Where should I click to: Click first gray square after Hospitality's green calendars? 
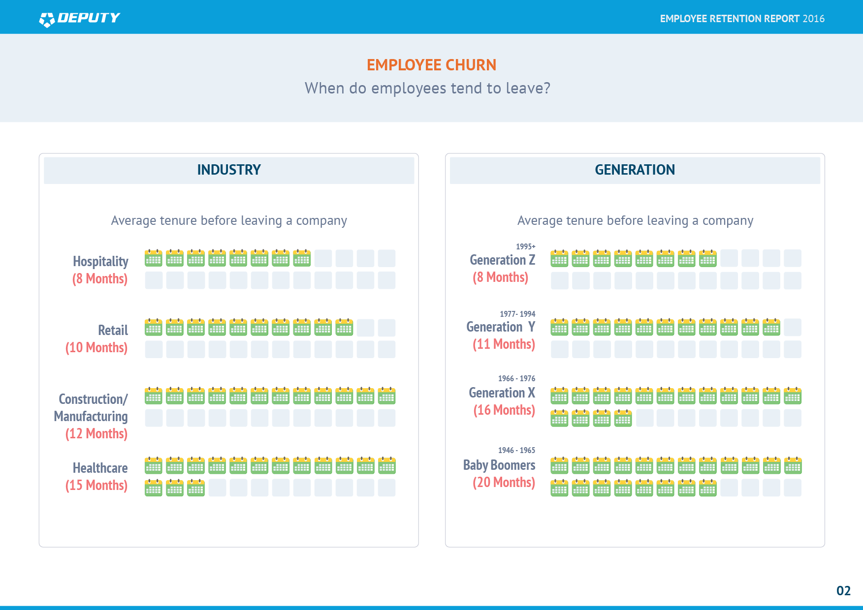click(x=323, y=258)
